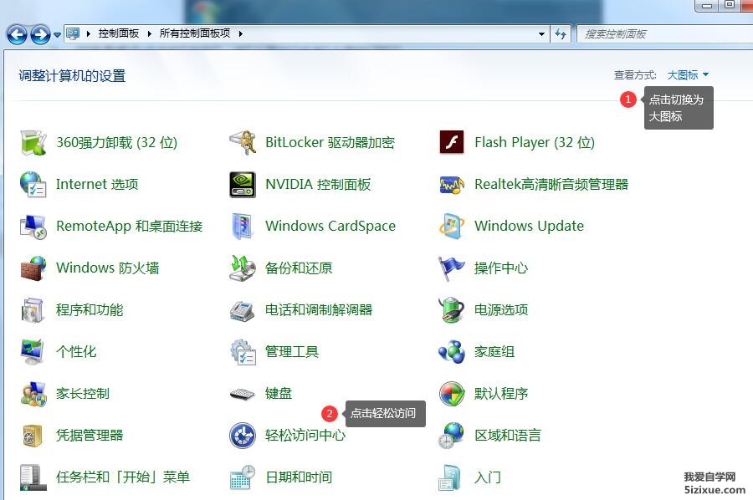Open the 程序和功能 link
Viewport: 753px width, 500px height.
point(90,310)
